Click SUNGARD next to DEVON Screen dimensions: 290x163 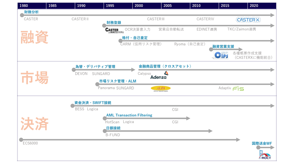pos(101,74)
